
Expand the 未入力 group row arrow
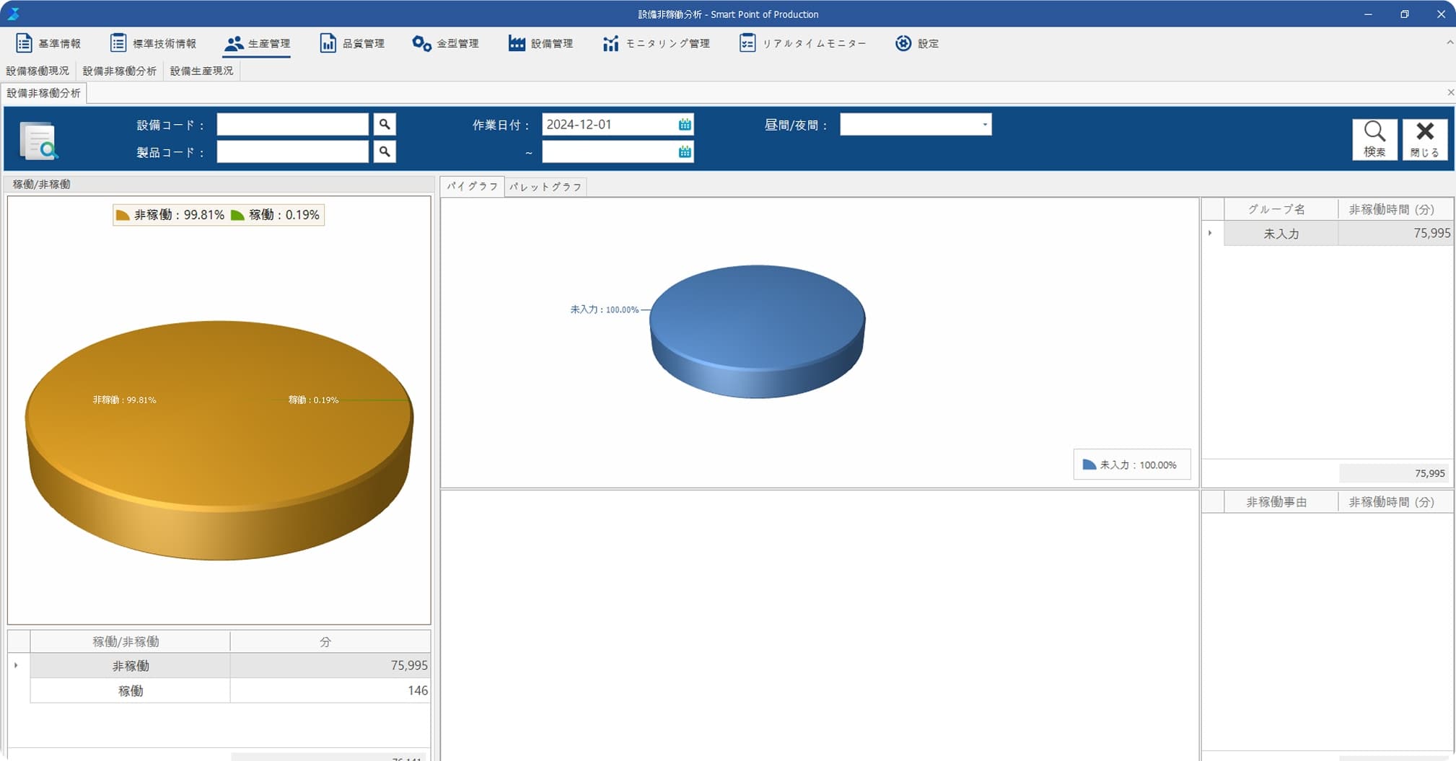pyautogui.click(x=1210, y=233)
